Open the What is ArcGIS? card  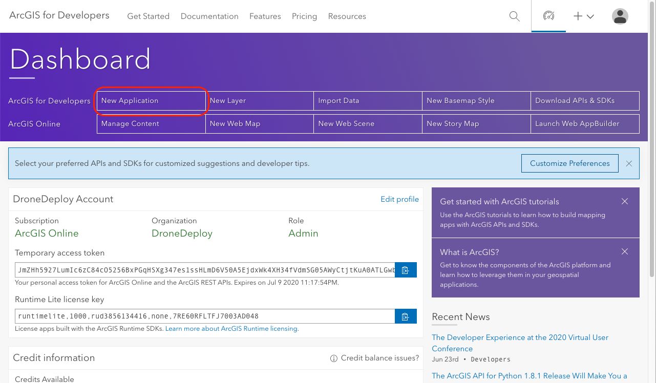[536, 268]
